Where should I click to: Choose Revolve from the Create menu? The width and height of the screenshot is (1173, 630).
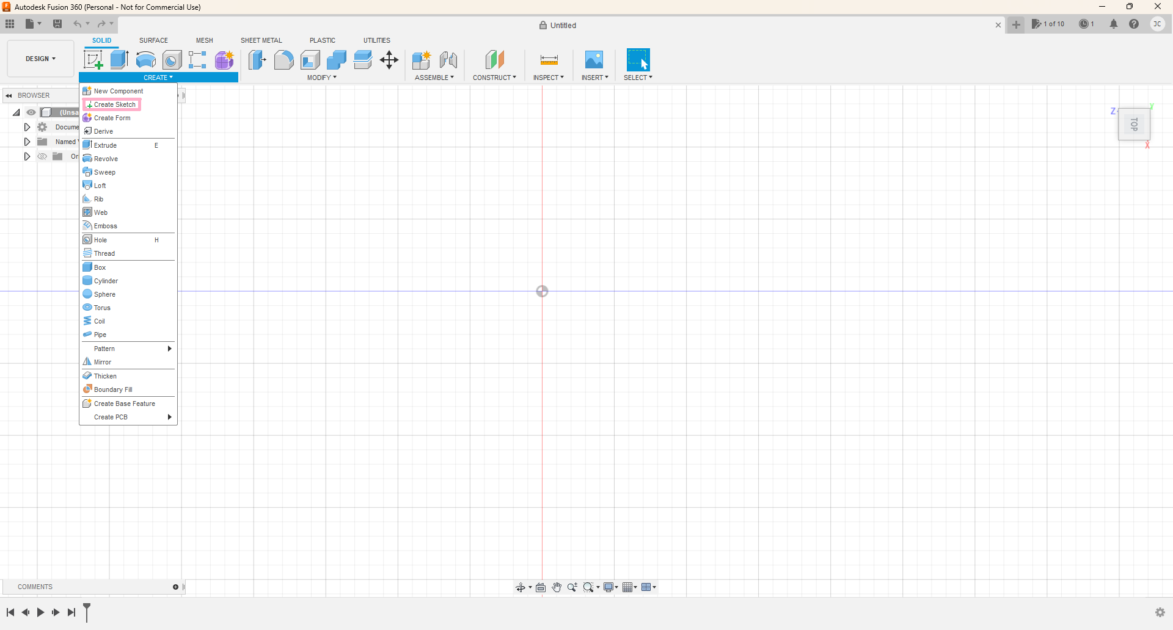128,159
